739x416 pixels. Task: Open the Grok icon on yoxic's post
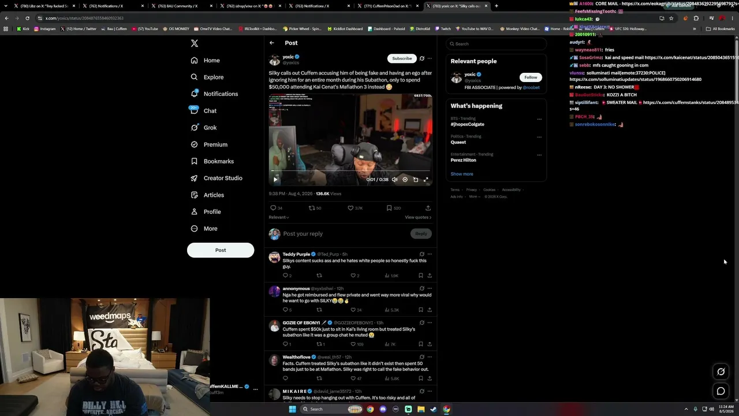[422, 58]
